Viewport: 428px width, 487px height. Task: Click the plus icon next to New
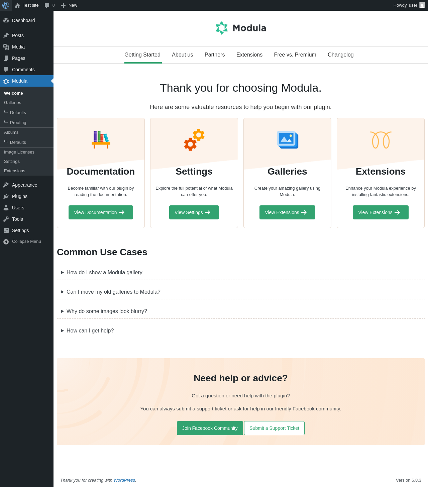coord(63,5)
